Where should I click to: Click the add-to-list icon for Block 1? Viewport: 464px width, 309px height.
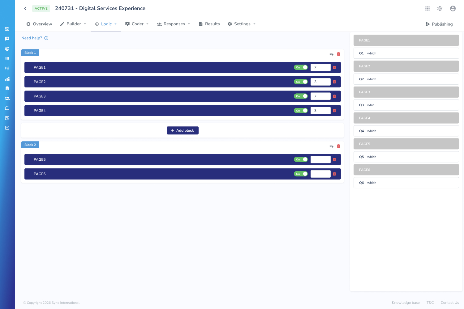click(x=331, y=54)
